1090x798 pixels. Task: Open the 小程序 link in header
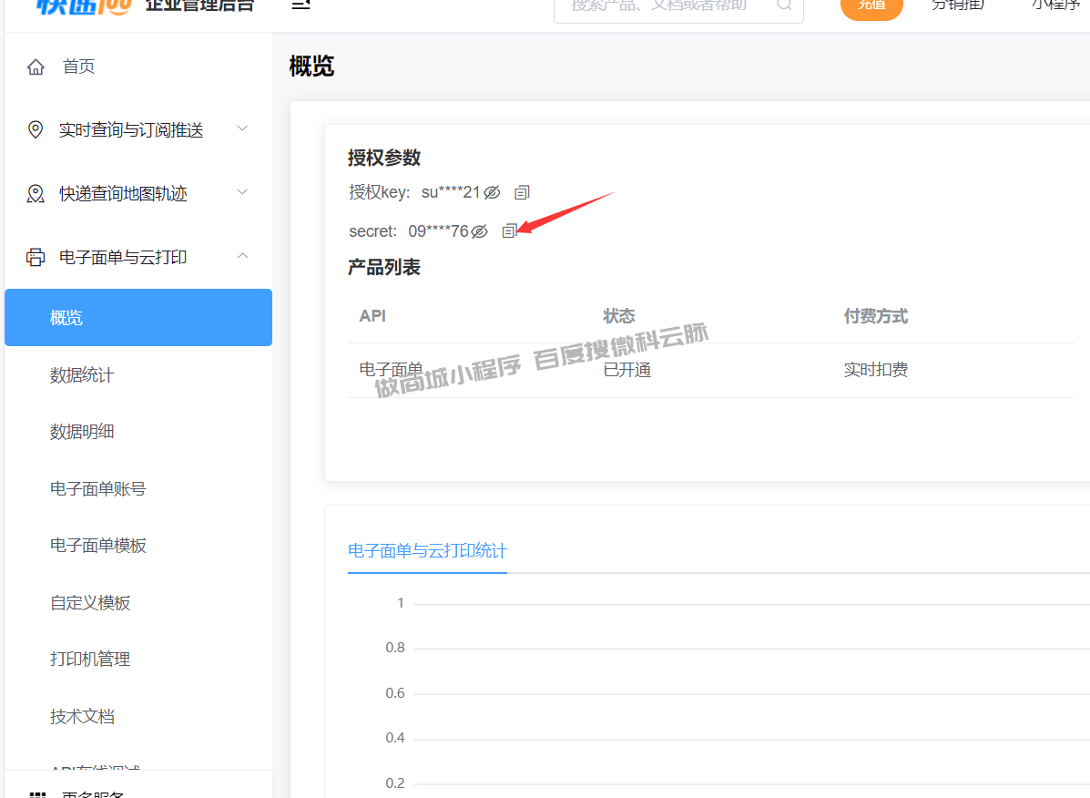1056,5
